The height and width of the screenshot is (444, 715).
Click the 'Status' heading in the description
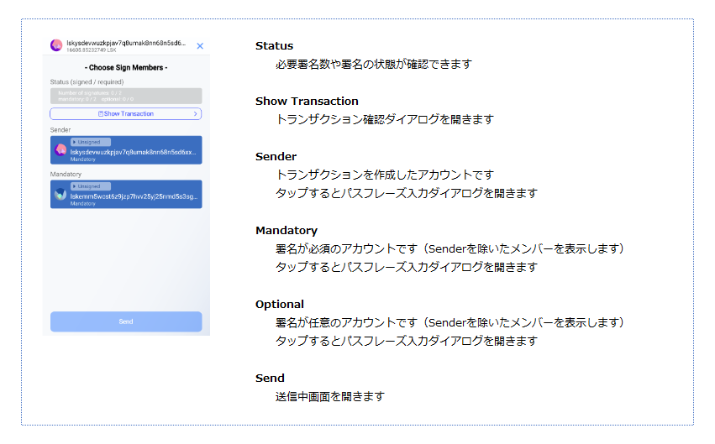[x=274, y=46]
